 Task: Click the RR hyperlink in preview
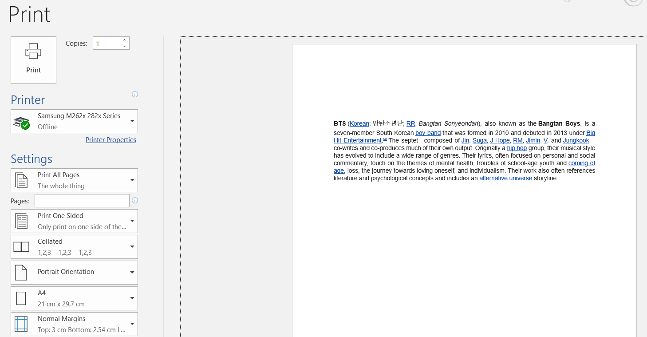(x=411, y=124)
